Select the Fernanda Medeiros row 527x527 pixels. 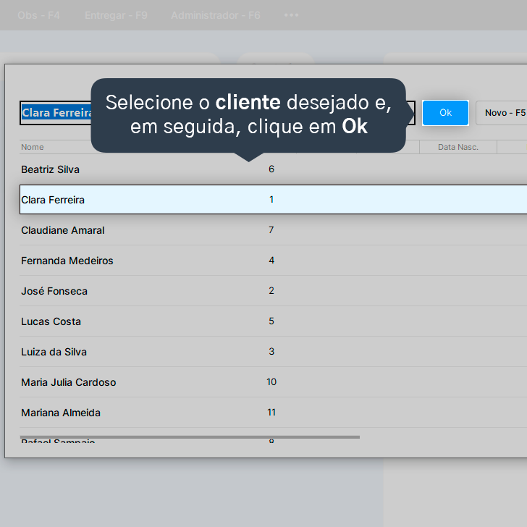(273, 261)
